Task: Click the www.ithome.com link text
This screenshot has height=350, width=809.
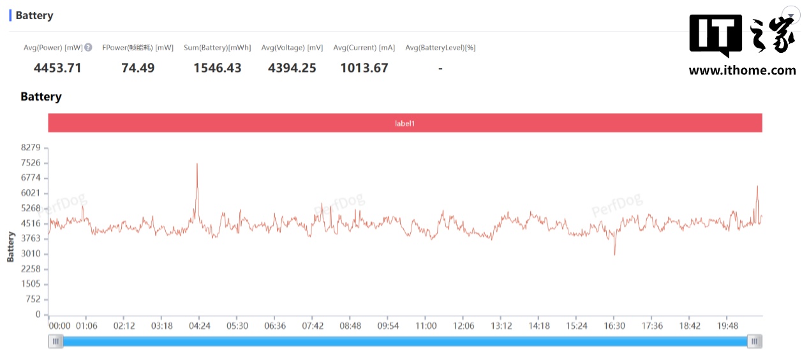Action: coord(743,71)
